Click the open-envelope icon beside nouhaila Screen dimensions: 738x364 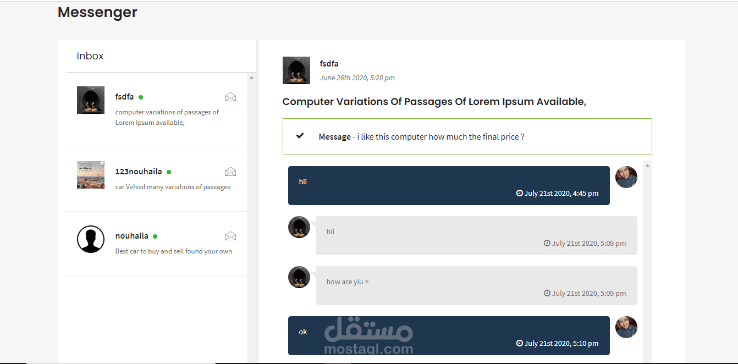pos(230,236)
